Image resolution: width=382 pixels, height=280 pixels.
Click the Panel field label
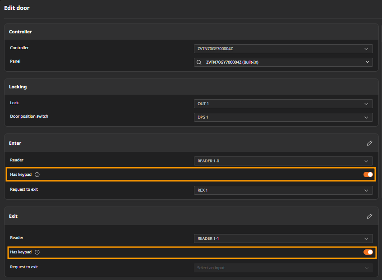tap(15, 61)
